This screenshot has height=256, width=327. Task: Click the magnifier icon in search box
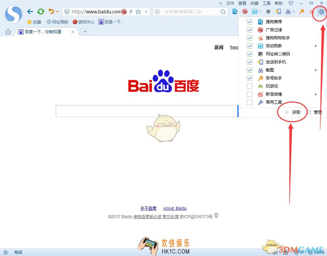click(x=223, y=12)
